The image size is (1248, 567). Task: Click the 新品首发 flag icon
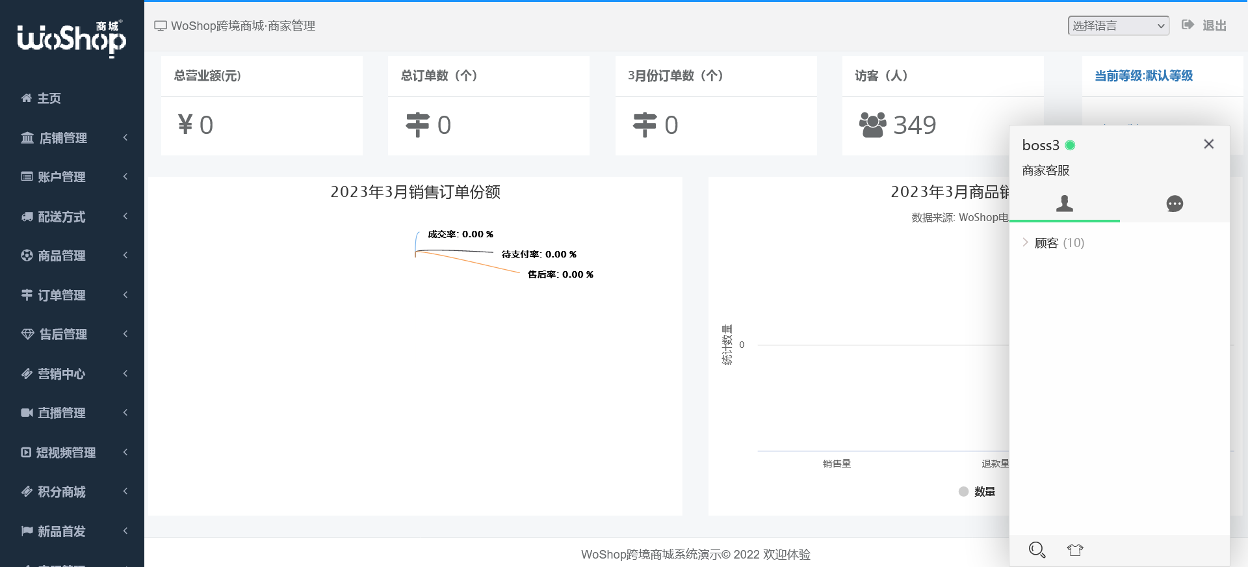click(27, 531)
